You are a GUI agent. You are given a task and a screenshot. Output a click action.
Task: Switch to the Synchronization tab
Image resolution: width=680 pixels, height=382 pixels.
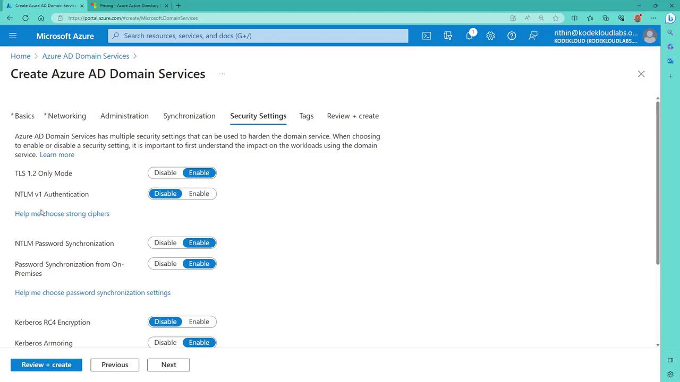[189, 116]
